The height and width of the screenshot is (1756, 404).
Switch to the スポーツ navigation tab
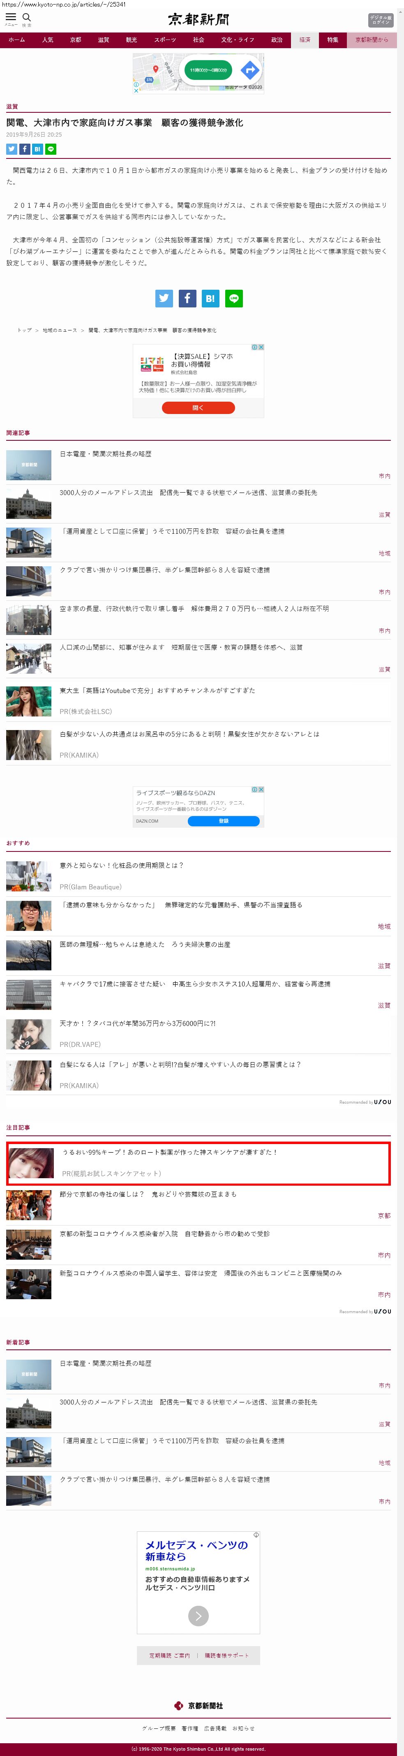(x=165, y=40)
